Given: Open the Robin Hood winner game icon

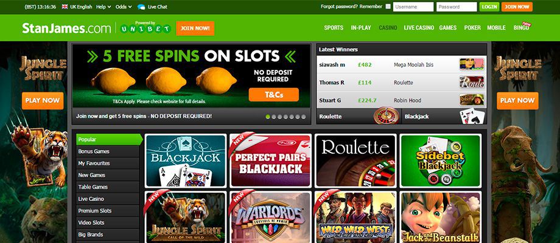Looking at the screenshot, I should pos(472,100).
